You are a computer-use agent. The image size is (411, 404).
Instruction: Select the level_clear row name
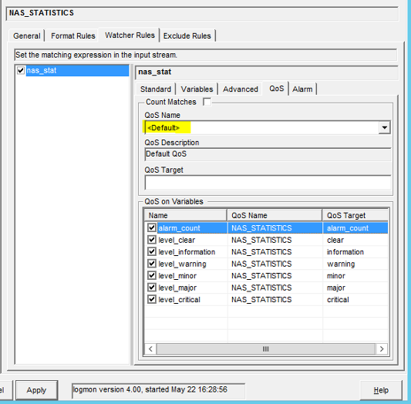click(177, 240)
